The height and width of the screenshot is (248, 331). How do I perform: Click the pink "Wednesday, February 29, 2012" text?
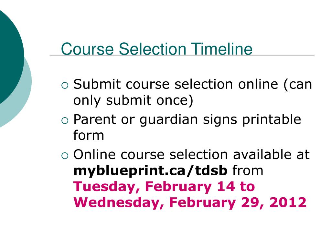coord(190,202)
